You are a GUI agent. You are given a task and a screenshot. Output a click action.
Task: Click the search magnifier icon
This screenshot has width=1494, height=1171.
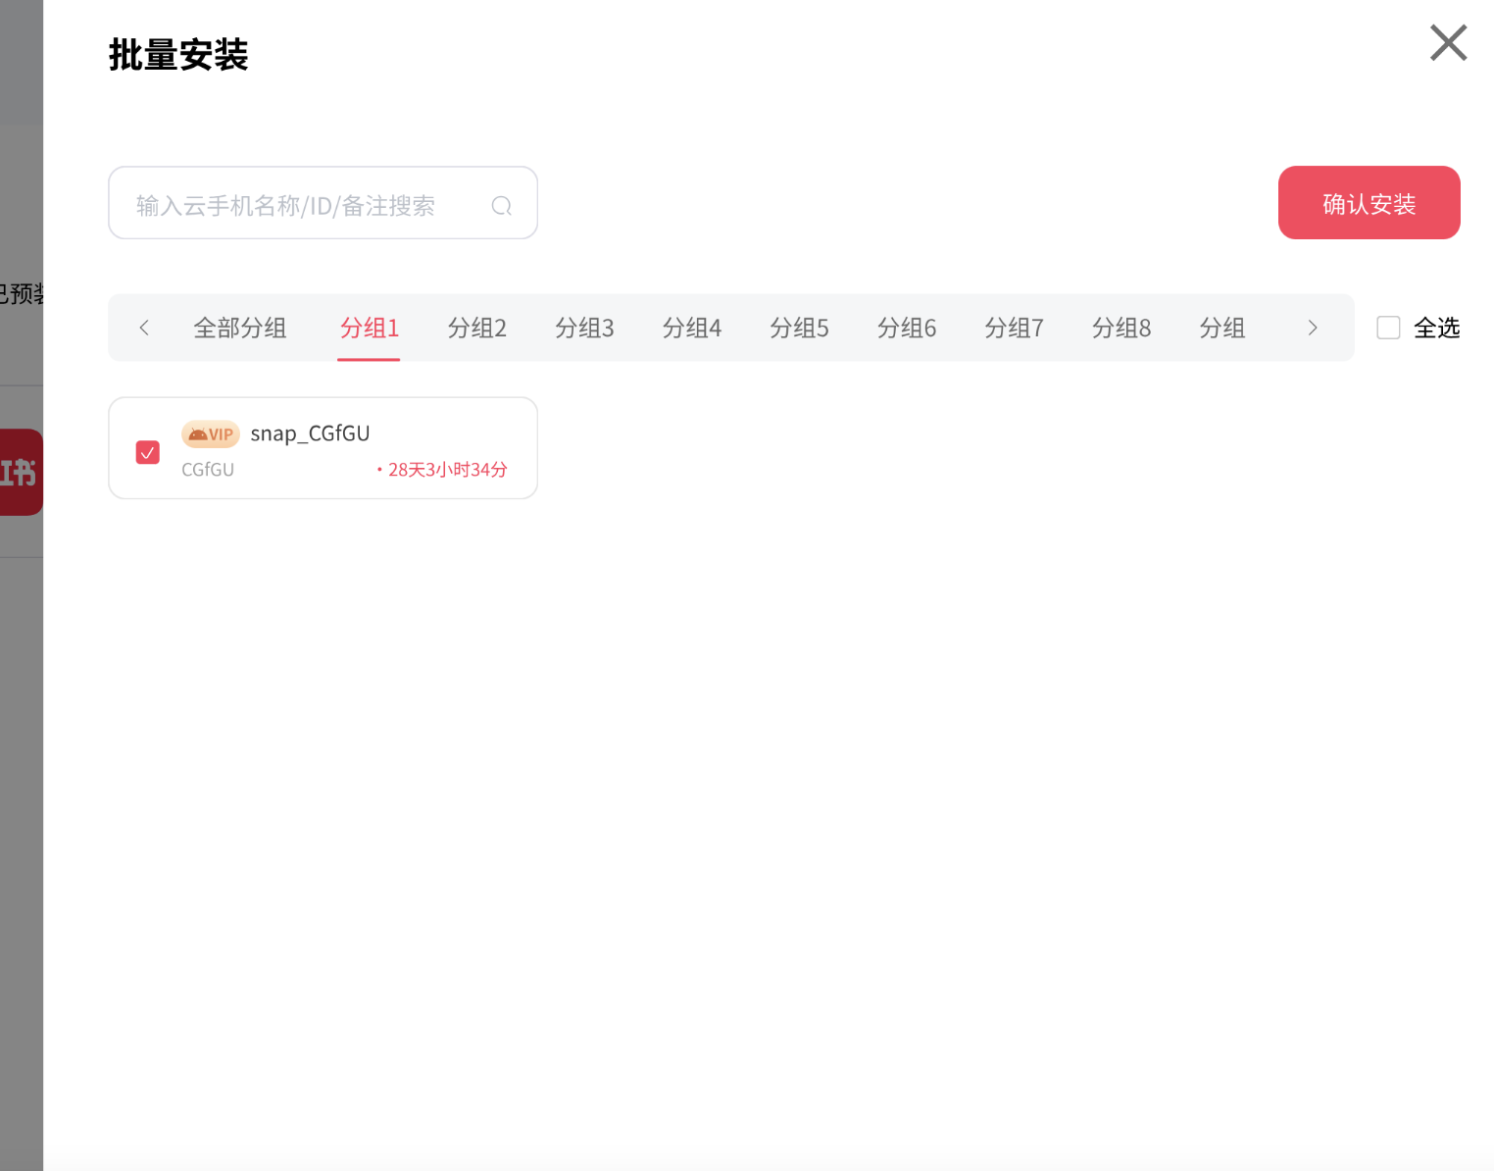(501, 205)
